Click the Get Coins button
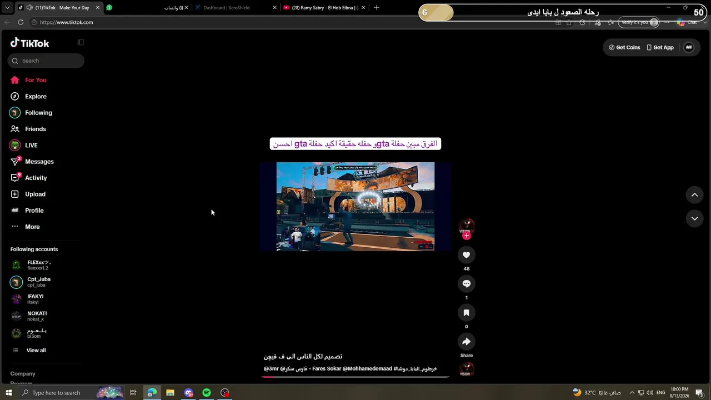 click(624, 47)
